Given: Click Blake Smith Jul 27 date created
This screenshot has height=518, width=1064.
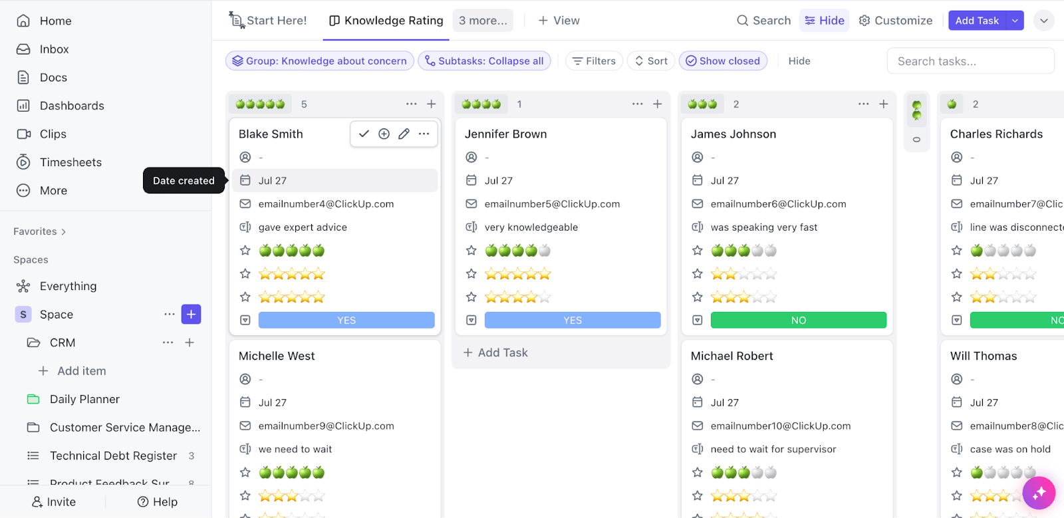Looking at the screenshot, I should [334, 180].
